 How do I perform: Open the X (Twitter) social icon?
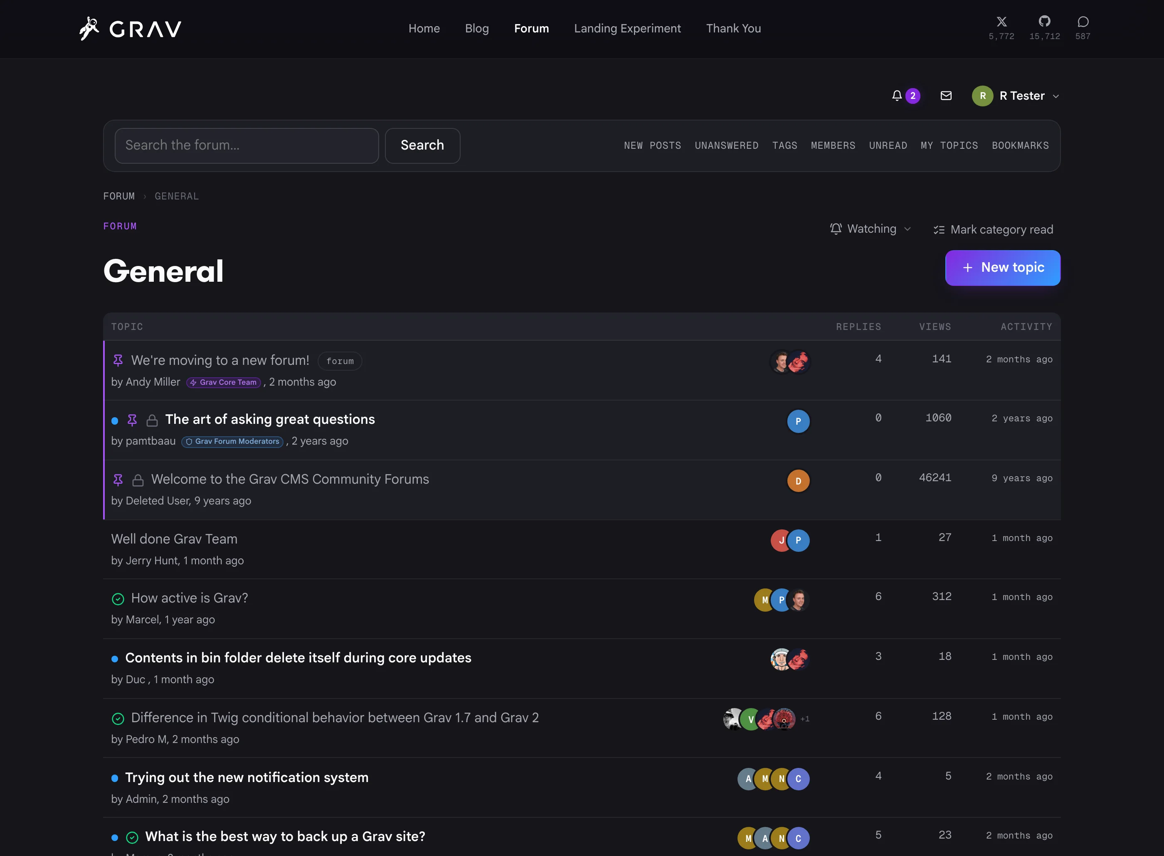click(1001, 22)
